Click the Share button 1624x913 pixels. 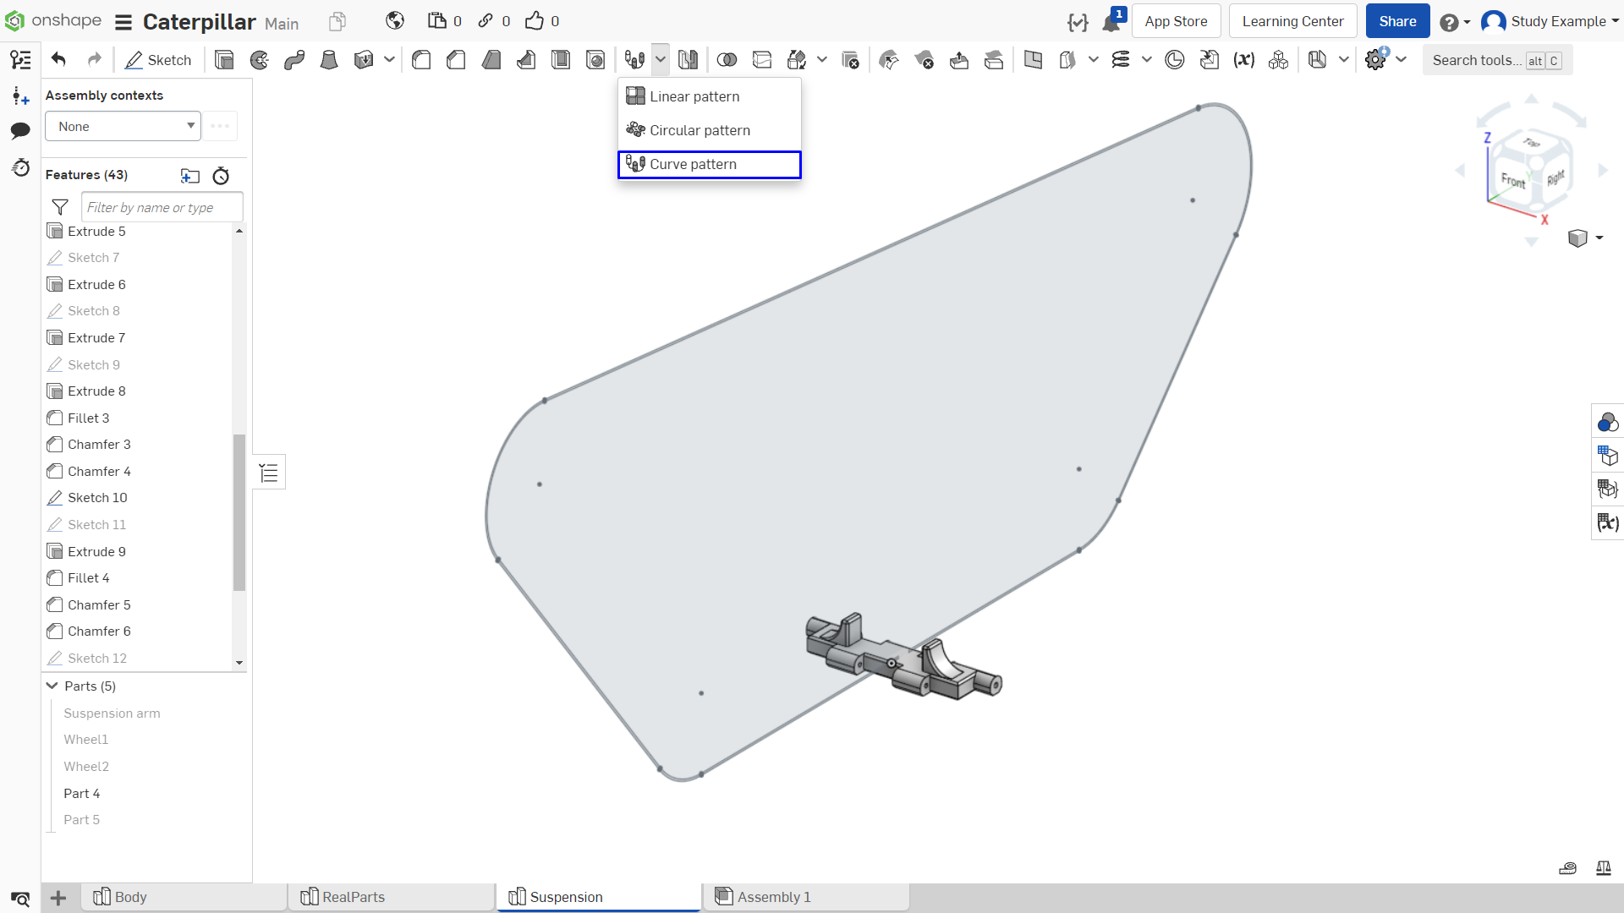(x=1397, y=21)
